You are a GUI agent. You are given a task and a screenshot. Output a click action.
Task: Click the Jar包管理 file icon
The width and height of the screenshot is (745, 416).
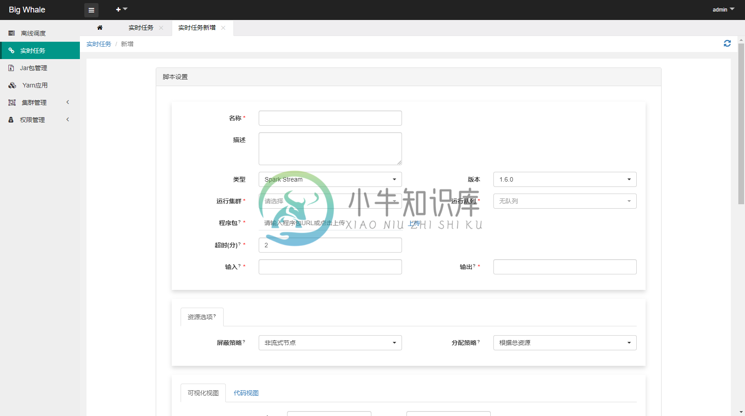pyautogui.click(x=12, y=68)
